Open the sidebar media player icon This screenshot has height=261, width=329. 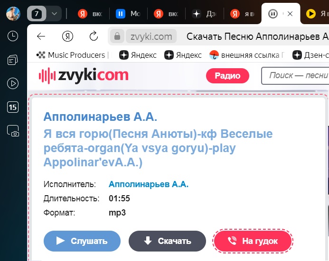pyautogui.click(x=13, y=83)
